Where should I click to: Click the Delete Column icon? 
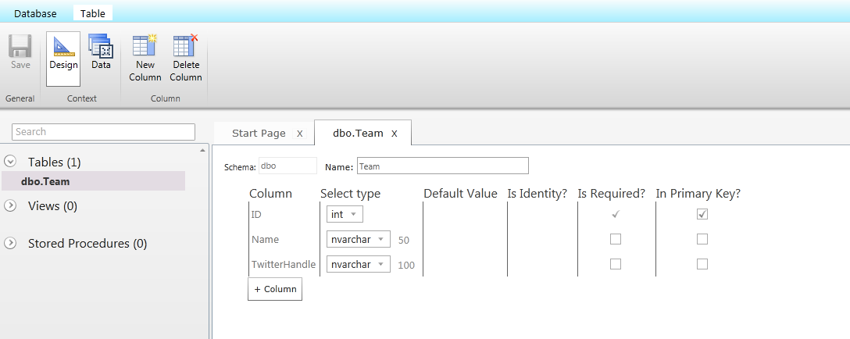coord(186,47)
